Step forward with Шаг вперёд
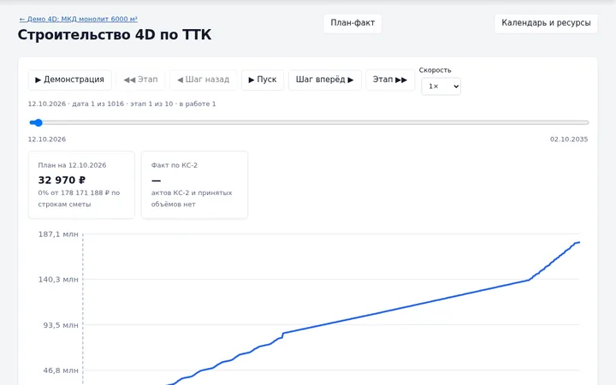Viewport: 616px width, 385px height. coord(324,80)
